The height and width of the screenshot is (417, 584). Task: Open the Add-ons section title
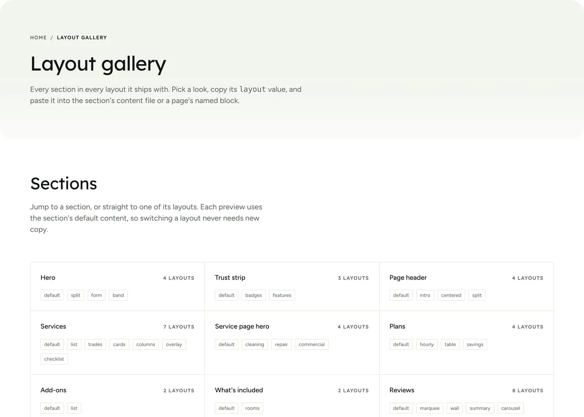54,390
